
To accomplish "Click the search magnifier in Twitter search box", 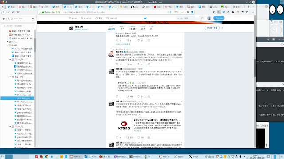I will (202, 18).
